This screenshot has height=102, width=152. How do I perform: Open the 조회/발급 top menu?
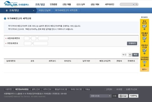point(40,4)
